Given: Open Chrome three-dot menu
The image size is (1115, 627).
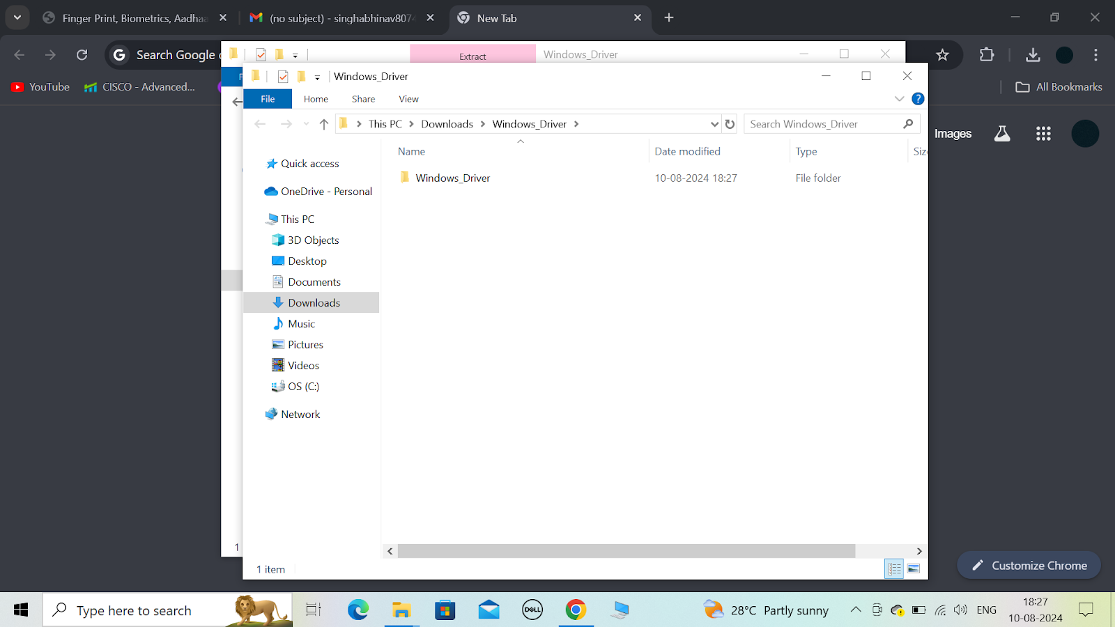Looking at the screenshot, I should point(1095,55).
